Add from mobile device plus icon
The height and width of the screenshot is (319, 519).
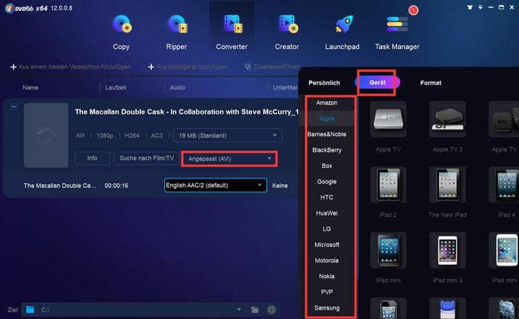(151, 67)
